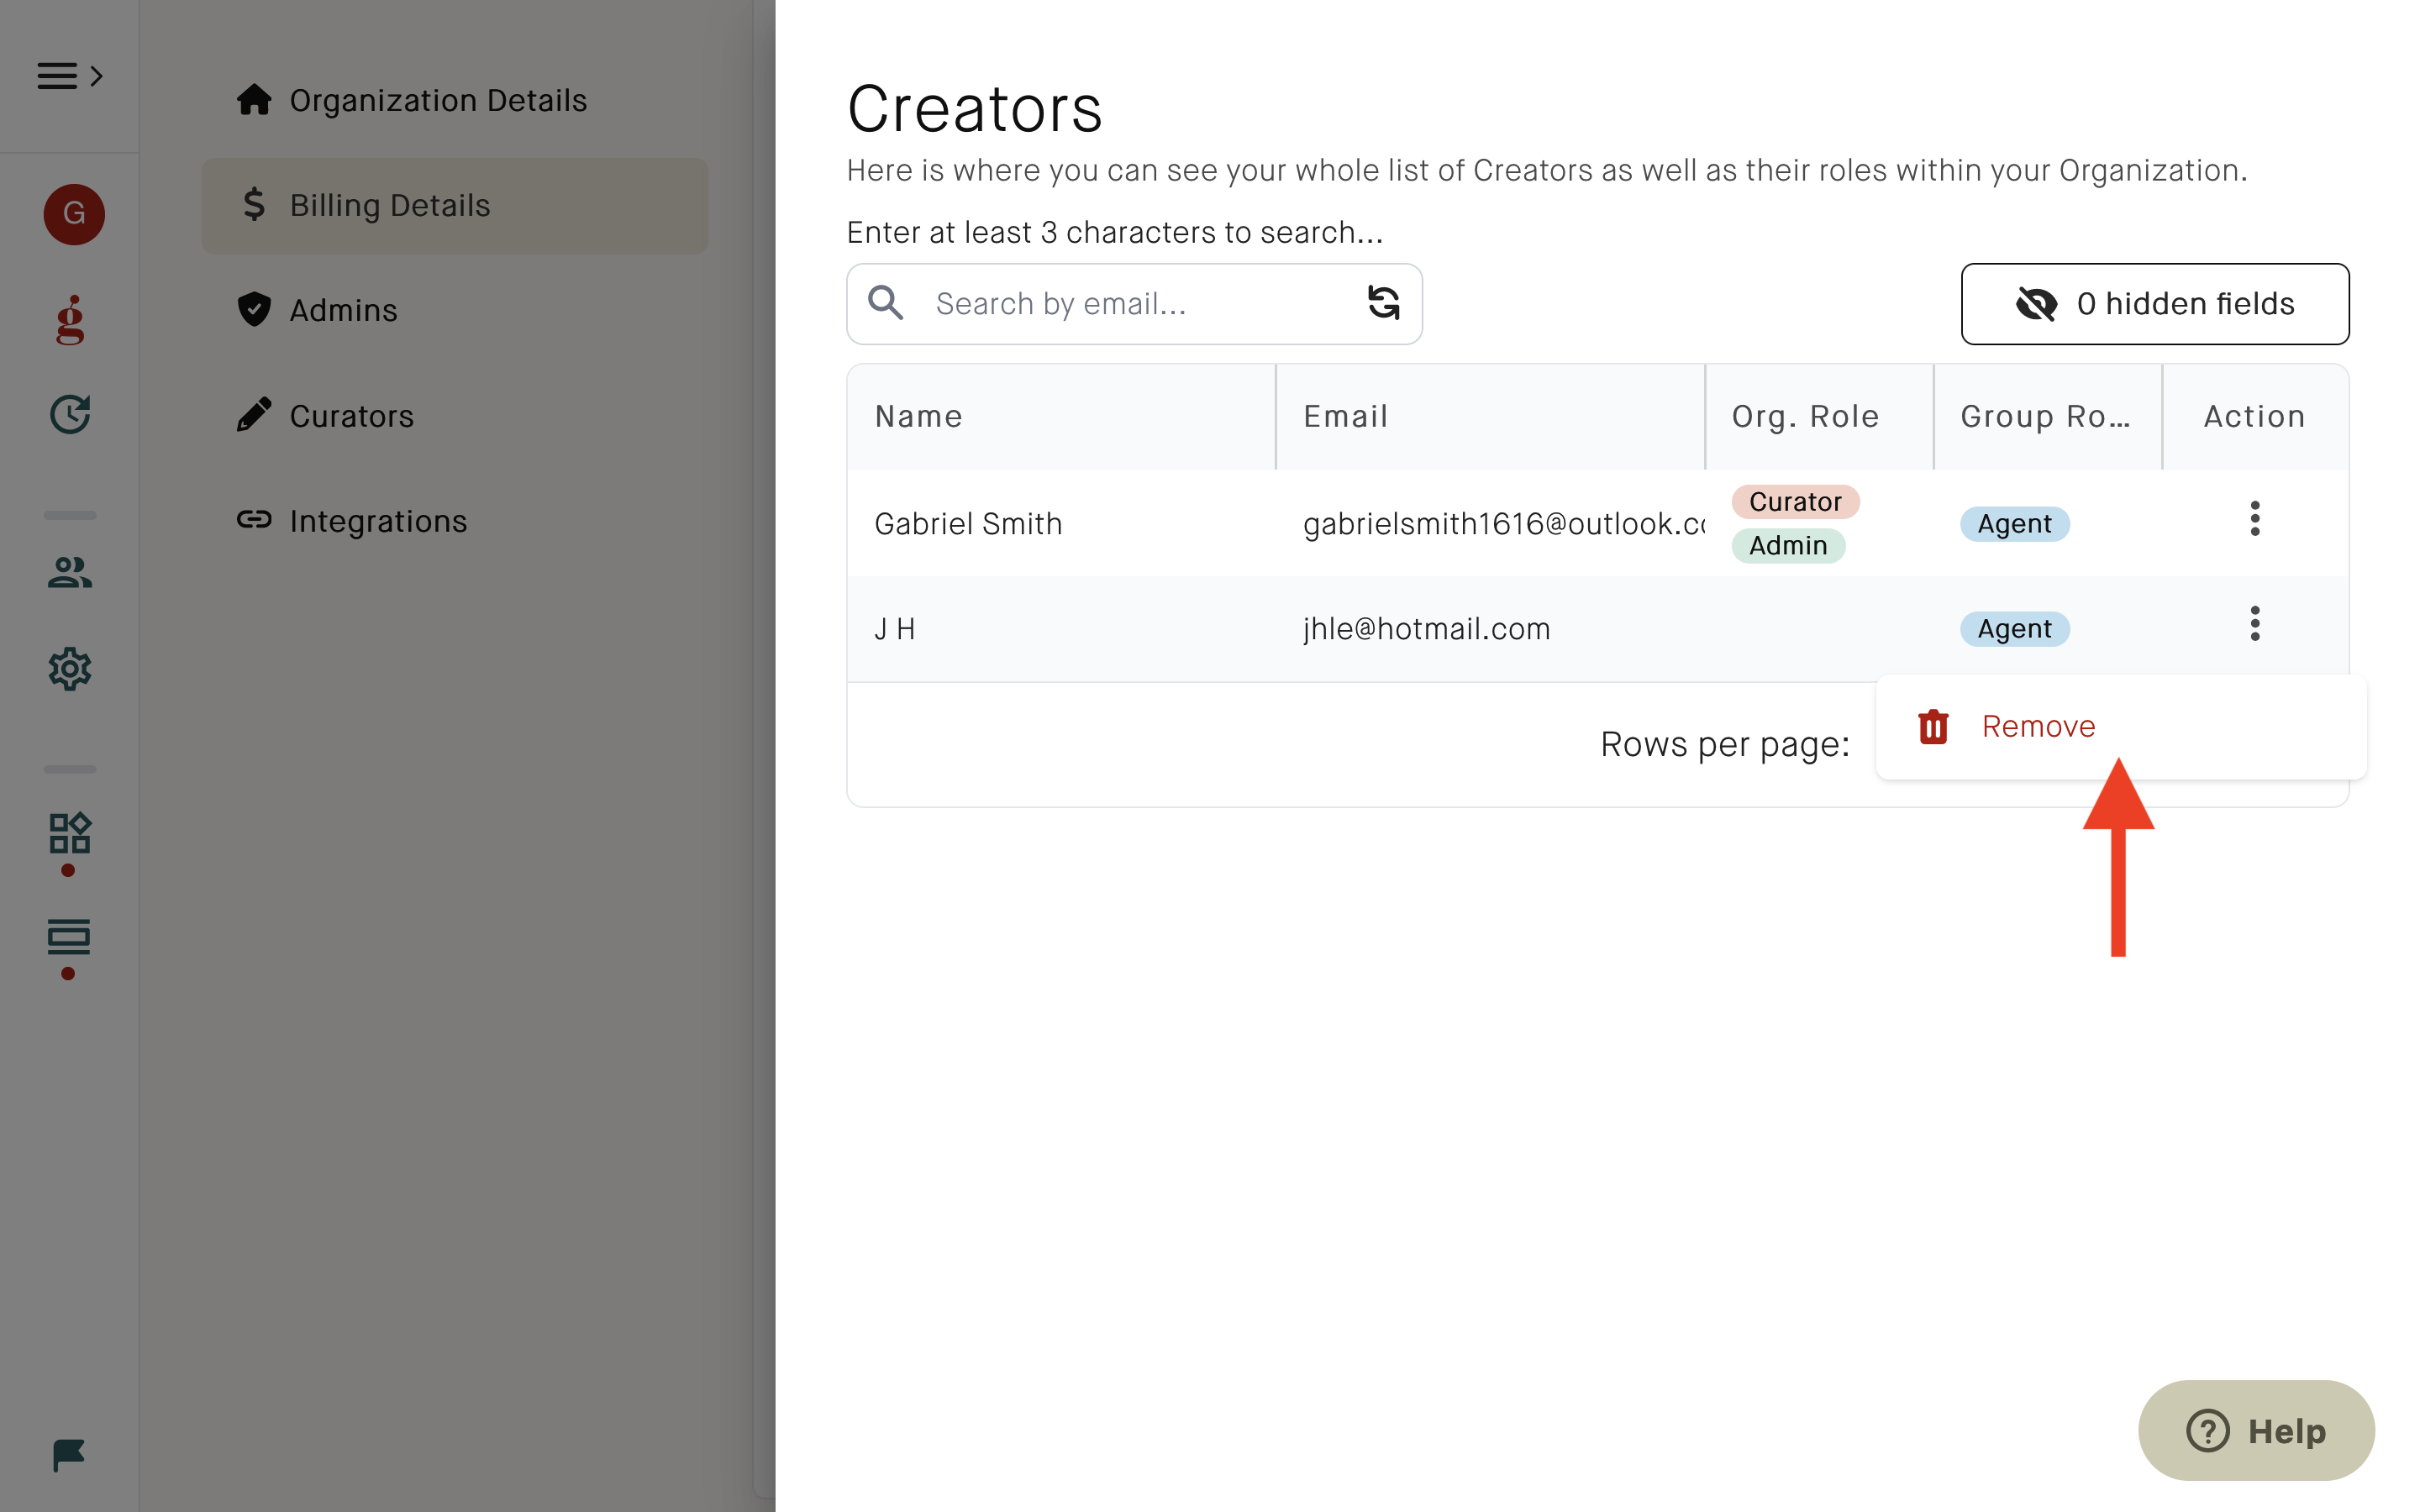Open the people group icon

pos(70,572)
